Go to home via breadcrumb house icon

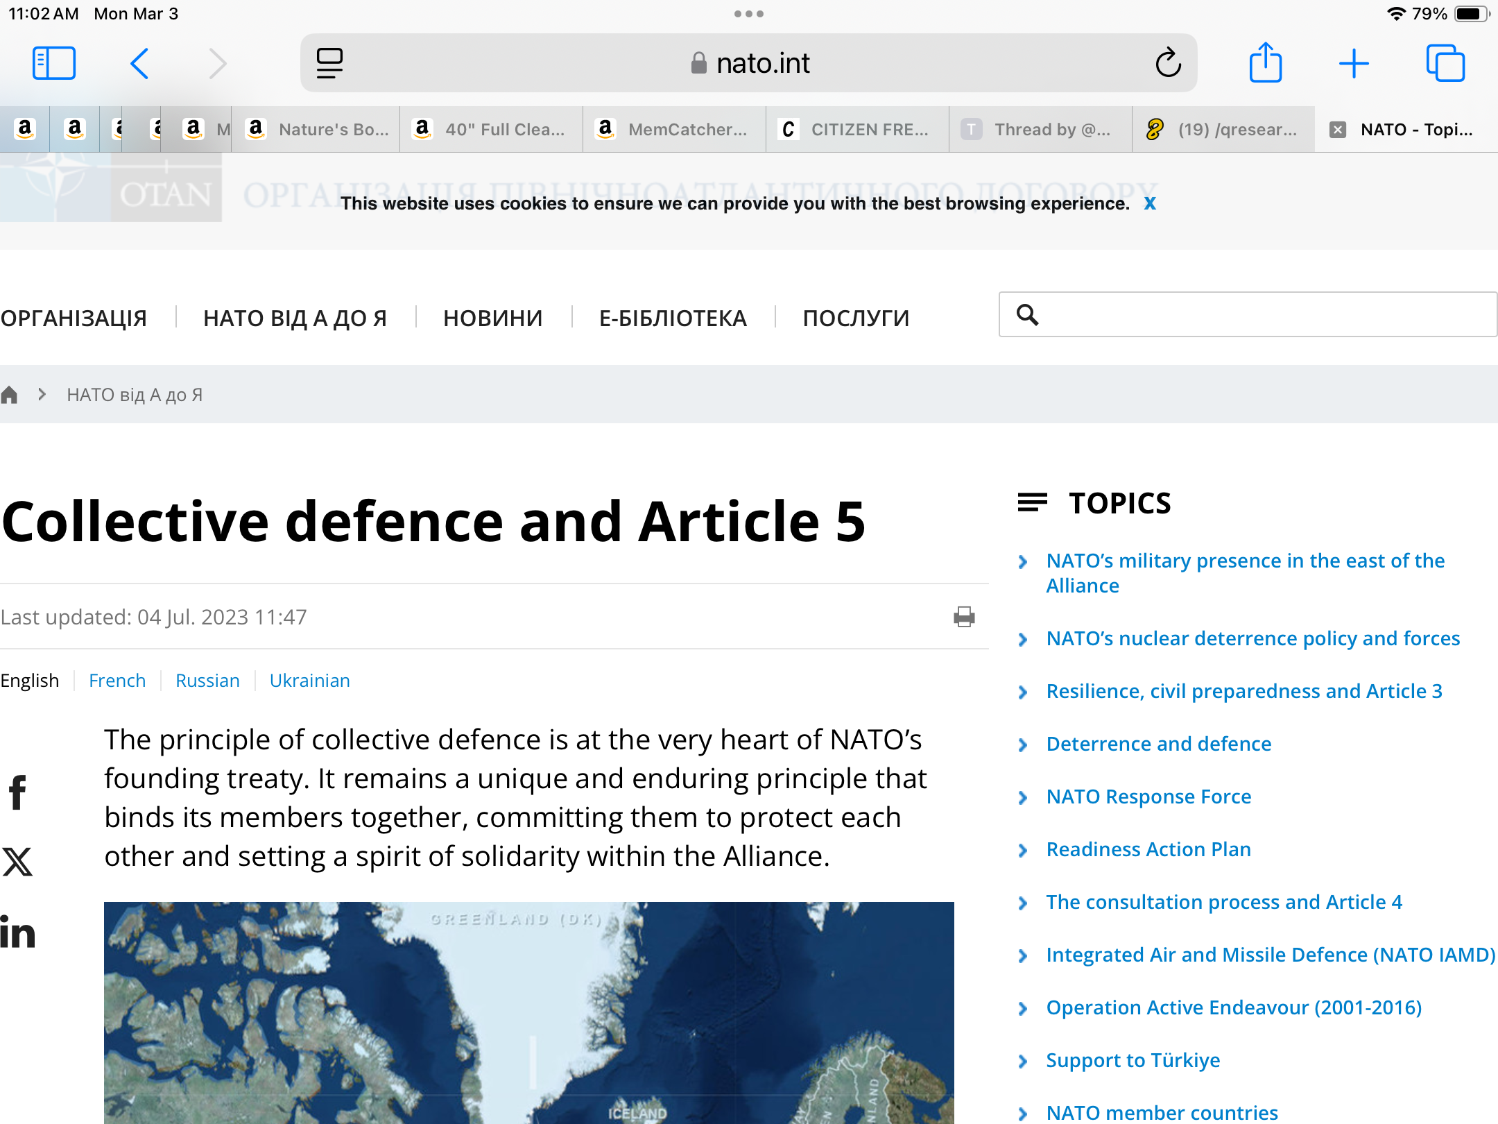click(x=10, y=394)
